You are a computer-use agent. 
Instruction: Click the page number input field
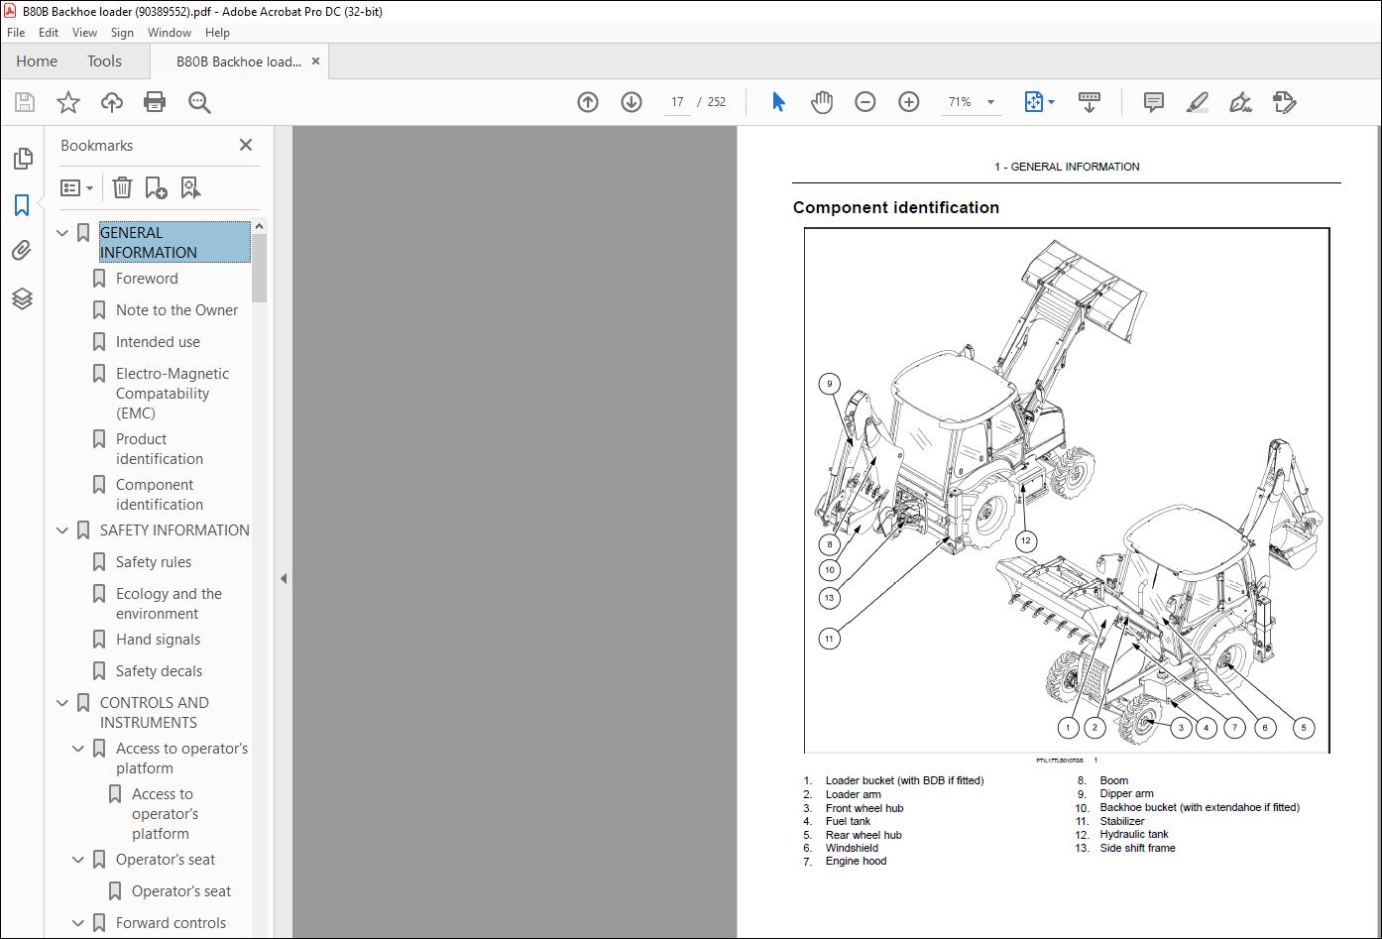click(x=677, y=102)
